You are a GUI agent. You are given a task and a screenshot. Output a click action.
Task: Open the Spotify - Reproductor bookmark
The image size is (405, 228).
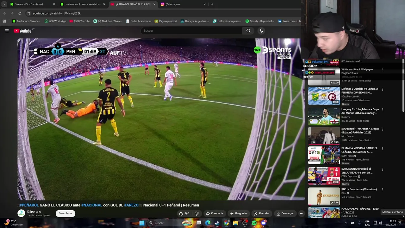tap(260, 21)
